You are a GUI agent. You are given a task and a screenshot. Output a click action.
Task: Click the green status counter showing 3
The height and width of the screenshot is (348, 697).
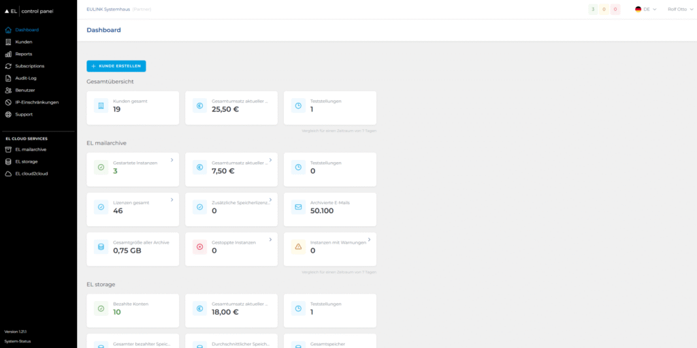coord(593,10)
